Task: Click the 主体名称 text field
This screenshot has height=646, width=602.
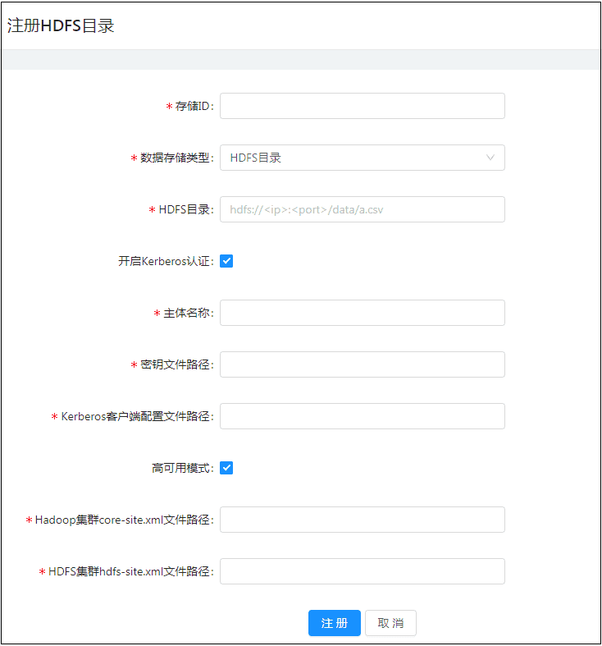Action: pyautogui.click(x=362, y=313)
